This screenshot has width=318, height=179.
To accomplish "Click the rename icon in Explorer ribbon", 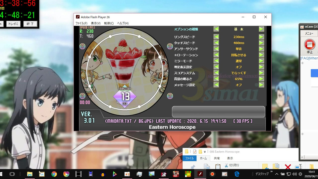I will [298, 167].
